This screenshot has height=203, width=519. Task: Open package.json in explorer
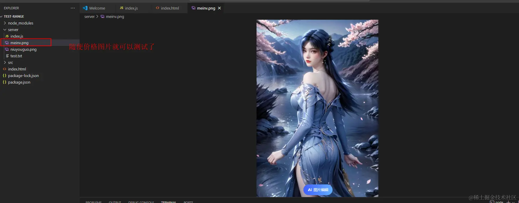[x=19, y=82]
